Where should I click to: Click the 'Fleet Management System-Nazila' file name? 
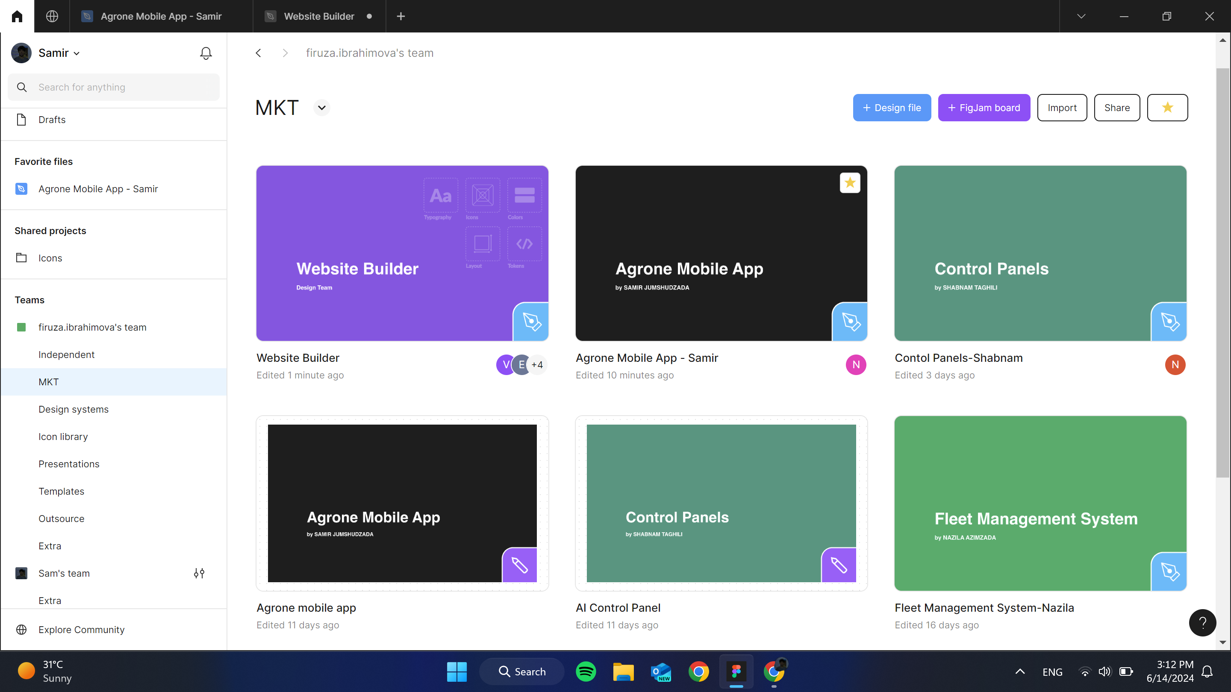(984, 607)
